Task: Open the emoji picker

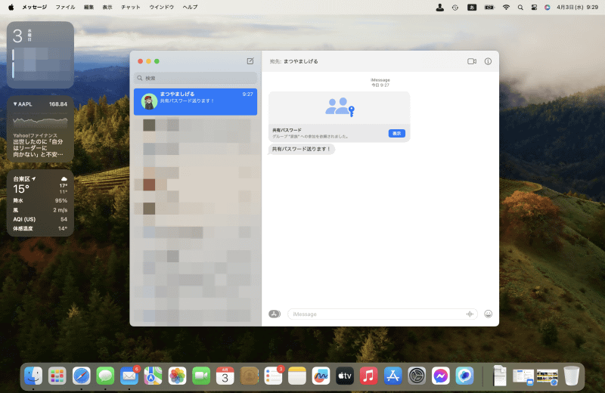Action: [x=488, y=314]
